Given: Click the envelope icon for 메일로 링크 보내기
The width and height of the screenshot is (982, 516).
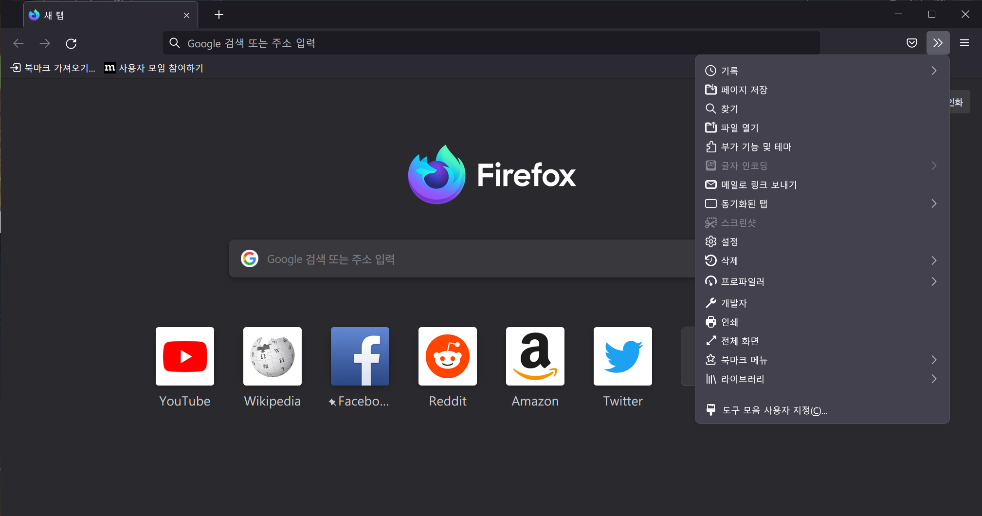Looking at the screenshot, I should (x=711, y=184).
